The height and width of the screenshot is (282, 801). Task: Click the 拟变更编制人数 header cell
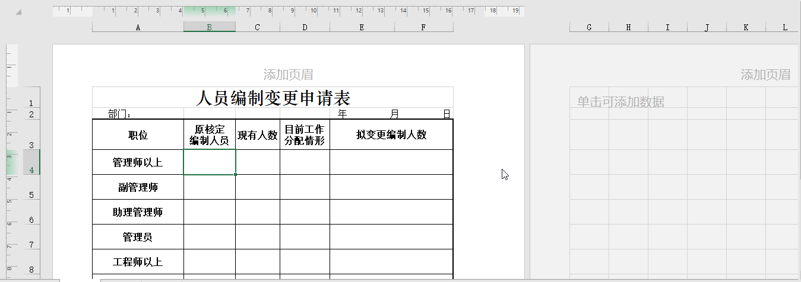pyautogui.click(x=391, y=135)
